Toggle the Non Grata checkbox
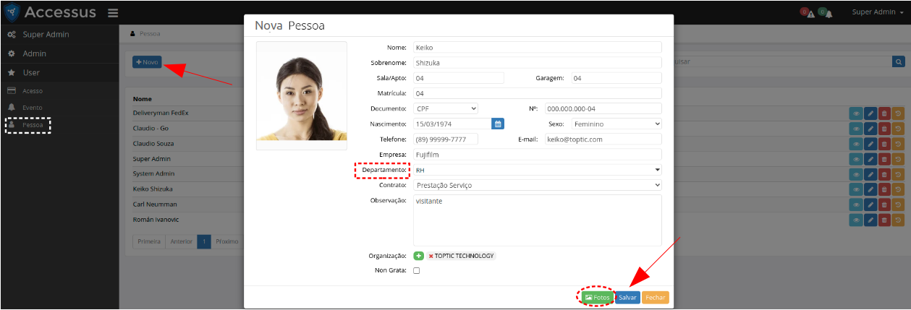This screenshot has width=911, height=310. pos(416,270)
